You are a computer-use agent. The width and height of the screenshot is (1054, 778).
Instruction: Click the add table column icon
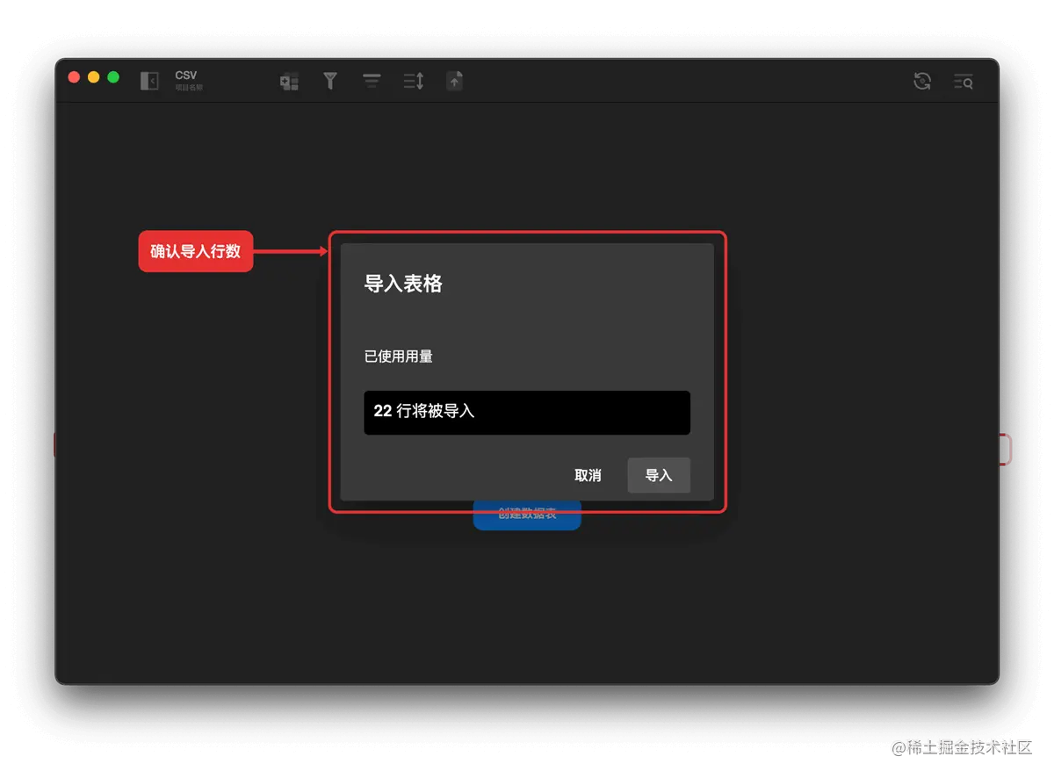coord(289,82)
